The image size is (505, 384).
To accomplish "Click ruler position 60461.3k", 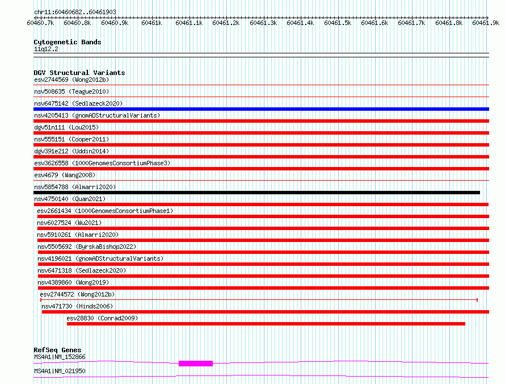I will 263,23.
